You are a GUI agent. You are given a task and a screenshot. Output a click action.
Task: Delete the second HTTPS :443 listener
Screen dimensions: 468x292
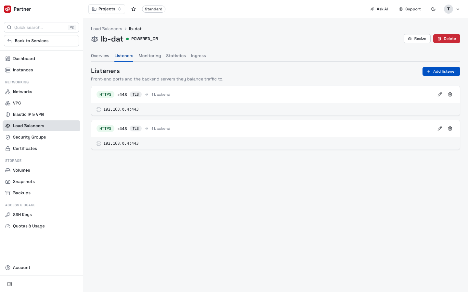(x=450, y=128)
